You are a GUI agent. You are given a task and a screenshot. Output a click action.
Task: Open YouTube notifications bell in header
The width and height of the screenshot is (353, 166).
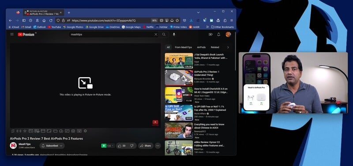(x=218, y=34)
